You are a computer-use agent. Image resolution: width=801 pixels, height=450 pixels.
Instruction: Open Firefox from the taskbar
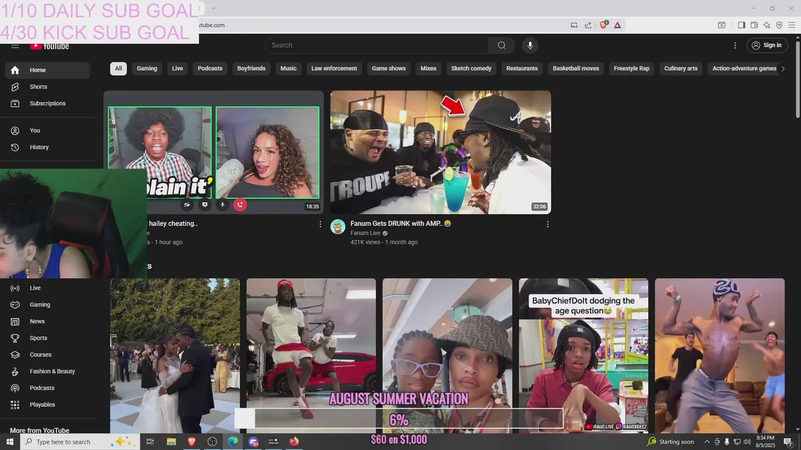[x=294, y=442]
